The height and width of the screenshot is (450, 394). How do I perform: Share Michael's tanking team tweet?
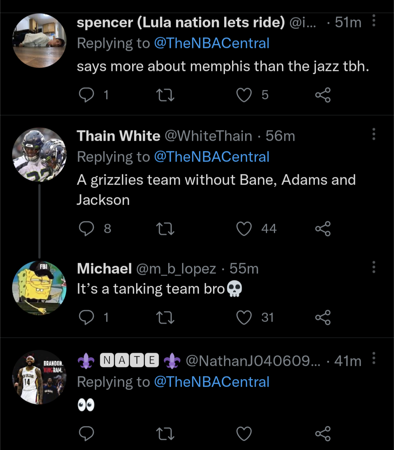pyautogui.click(x=323, y=317)
